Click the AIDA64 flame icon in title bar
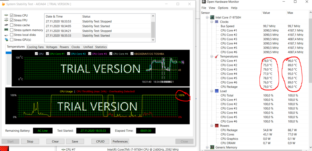The height and width of the screenshot is (151, 312). pos(3,4)
